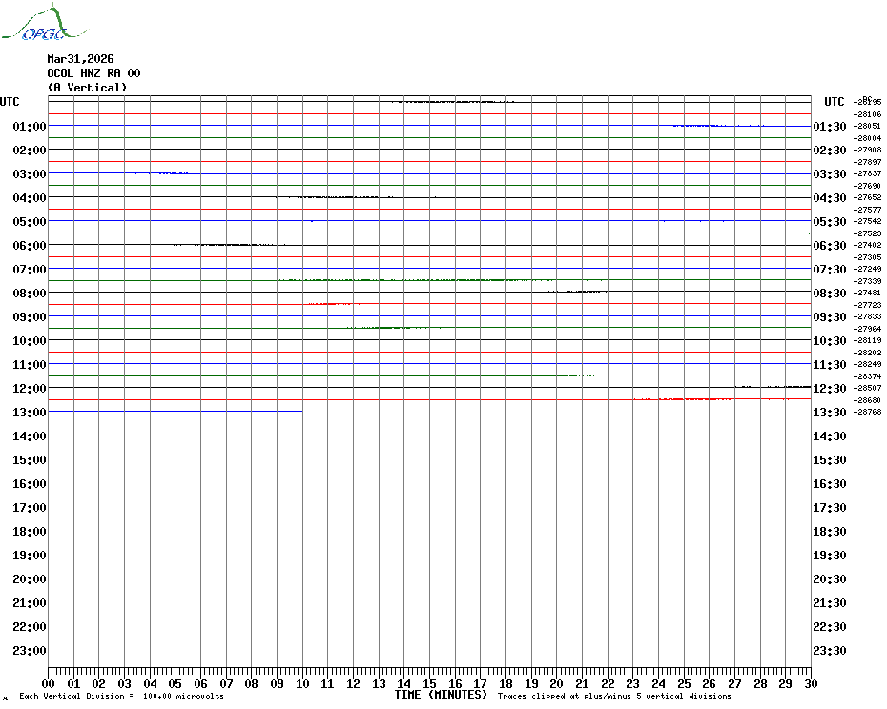
Task: Click the 12:30 label on right axis
Action: click(829, 389)
